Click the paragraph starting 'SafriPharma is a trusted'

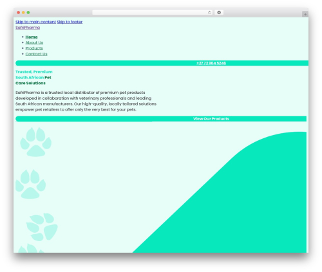[86, 101]
